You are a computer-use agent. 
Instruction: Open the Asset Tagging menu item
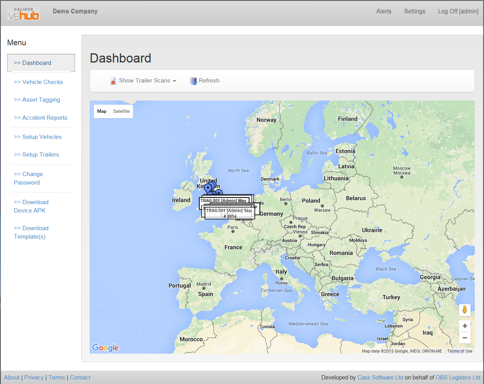pos(37,100)
